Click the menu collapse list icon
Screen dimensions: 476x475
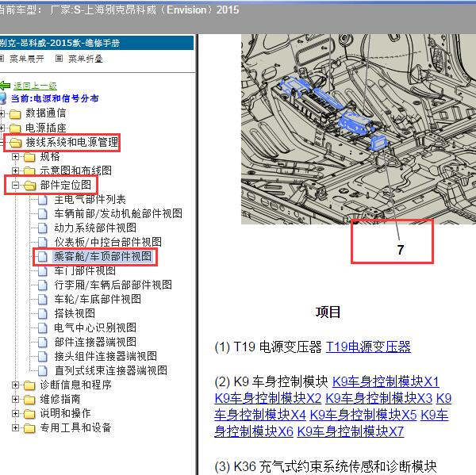coord(59,58)
